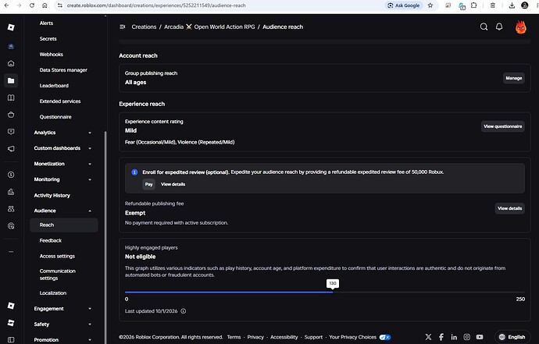Open Secrets in the sidebar
Screen dimensions: 539x344
tap(48, 39)
